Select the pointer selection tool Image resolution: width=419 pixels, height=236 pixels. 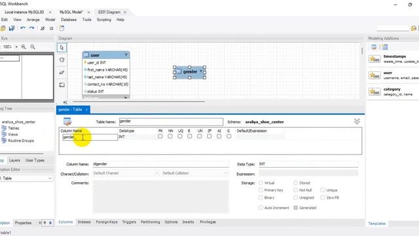pos(62,48)
